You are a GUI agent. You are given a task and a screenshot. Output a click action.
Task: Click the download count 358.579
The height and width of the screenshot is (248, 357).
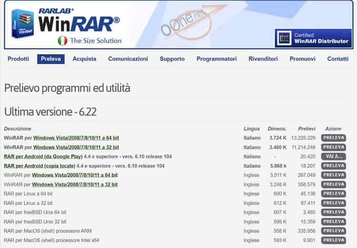click(x=306, y=184)
